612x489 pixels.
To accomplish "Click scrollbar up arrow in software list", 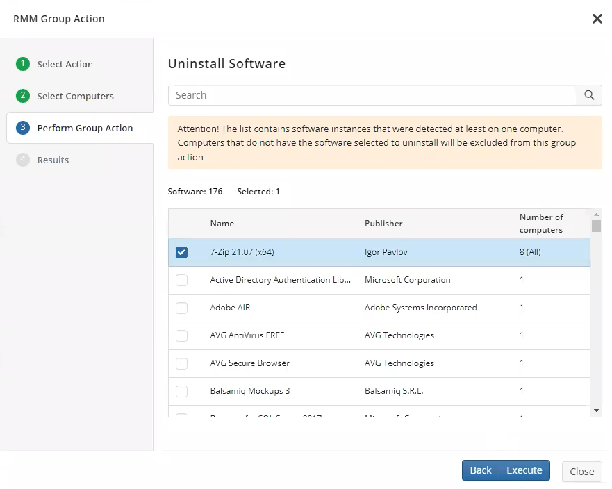I will [596, 215].
